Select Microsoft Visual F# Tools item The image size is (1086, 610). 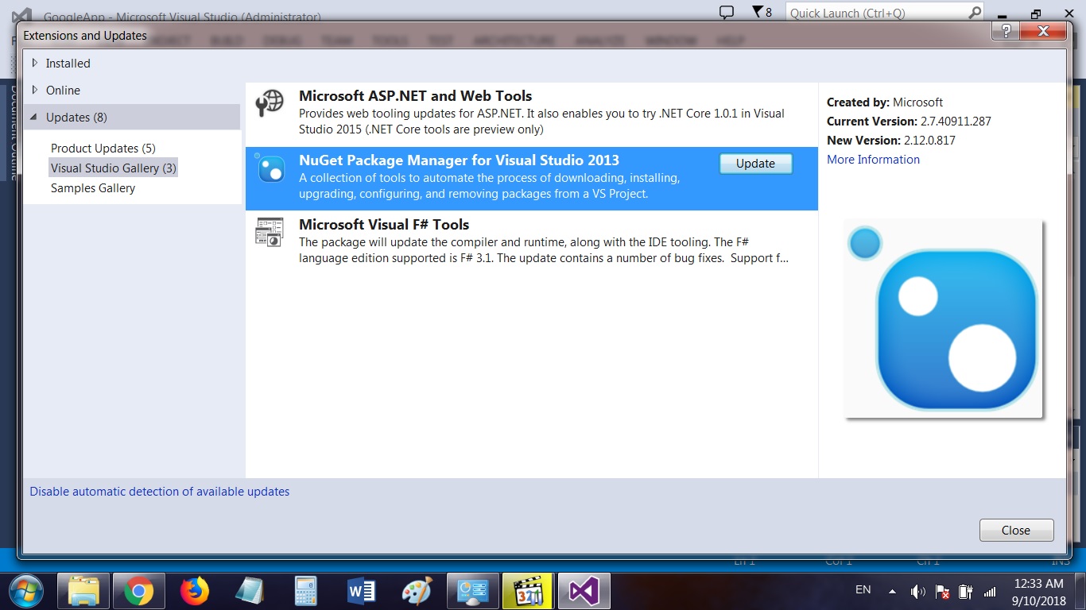coord(532,242)
